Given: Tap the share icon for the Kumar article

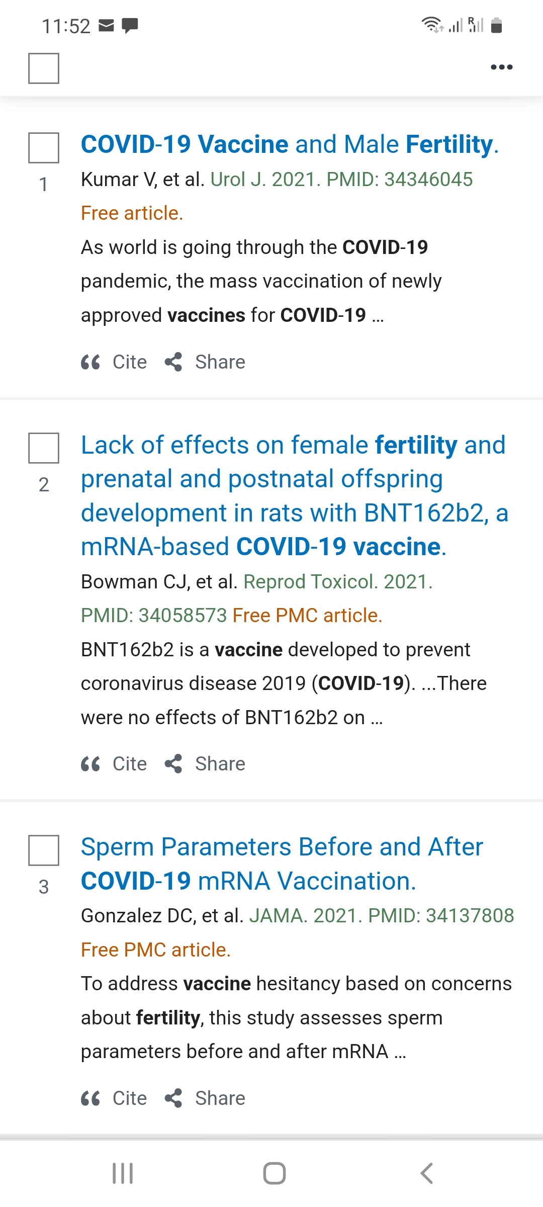Looking at the screenshot, I should coord(173,362).
